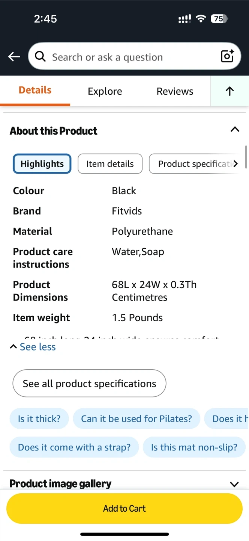Collapse the About this Product section

pyautogui.click(x=235, y=130)
